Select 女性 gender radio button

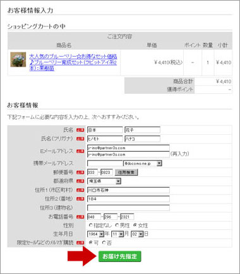135,225
